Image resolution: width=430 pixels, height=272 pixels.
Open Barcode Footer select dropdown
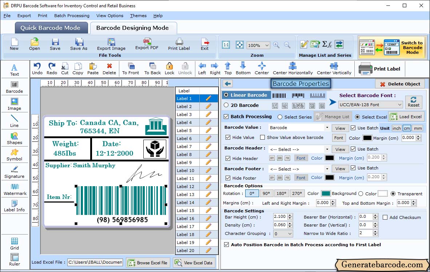click(x=327, y=169)
